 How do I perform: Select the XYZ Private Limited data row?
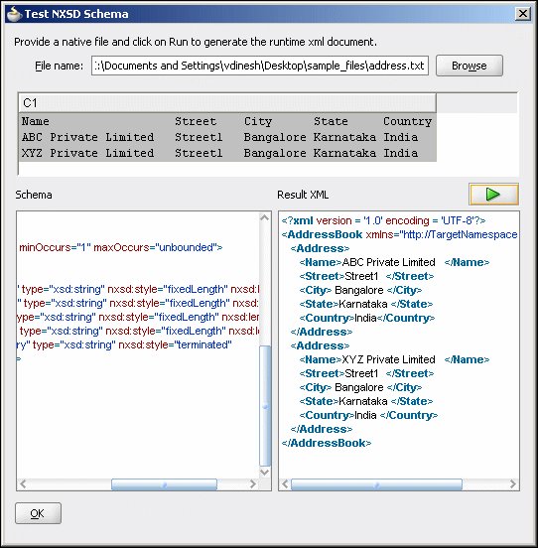(x=227, y=153)
